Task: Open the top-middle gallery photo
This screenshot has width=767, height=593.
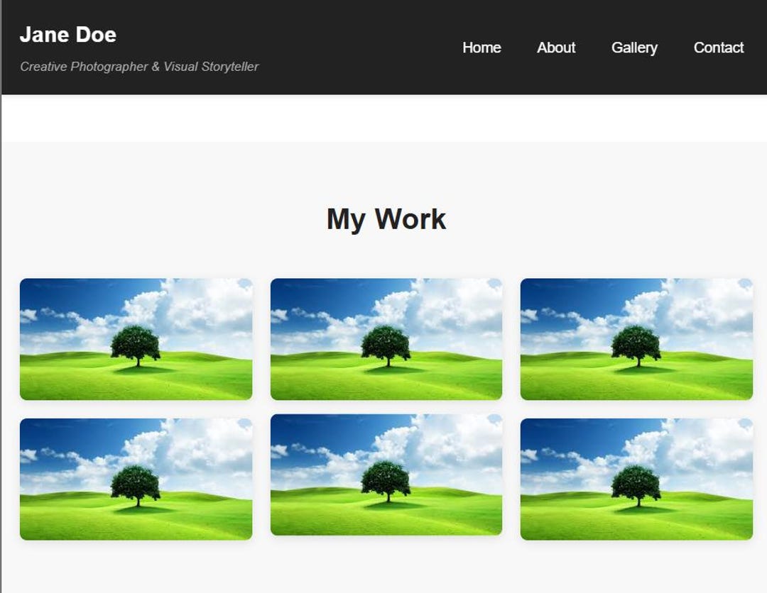Action: click(x=386, y=339)
